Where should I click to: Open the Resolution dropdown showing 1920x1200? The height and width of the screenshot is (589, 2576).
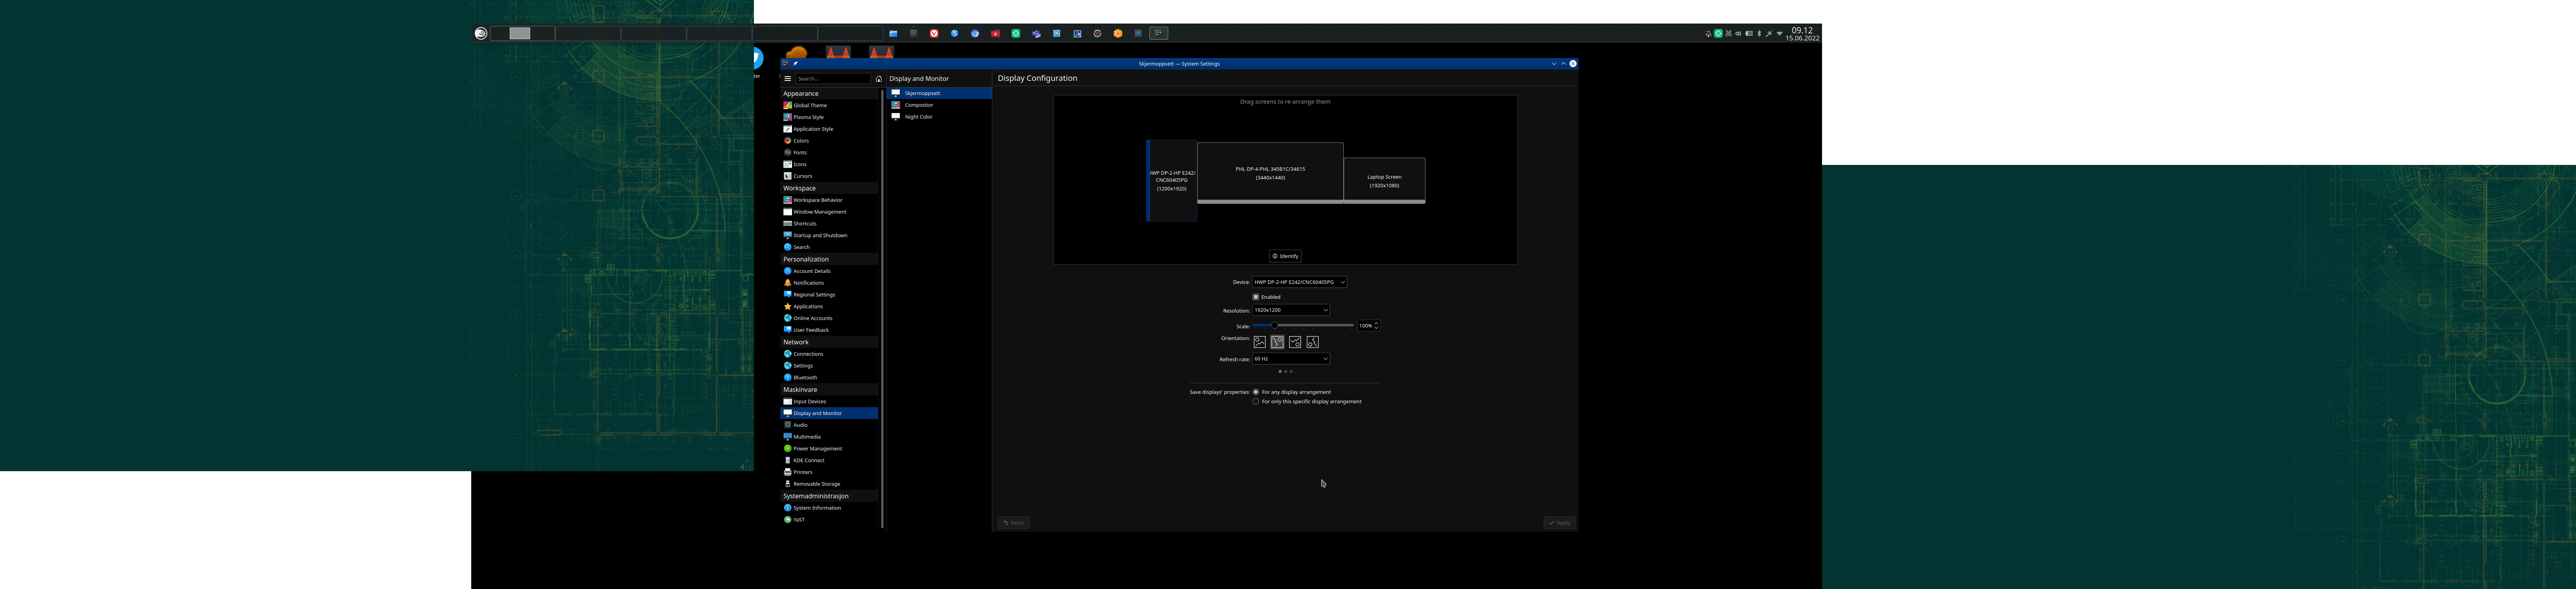1291,310
